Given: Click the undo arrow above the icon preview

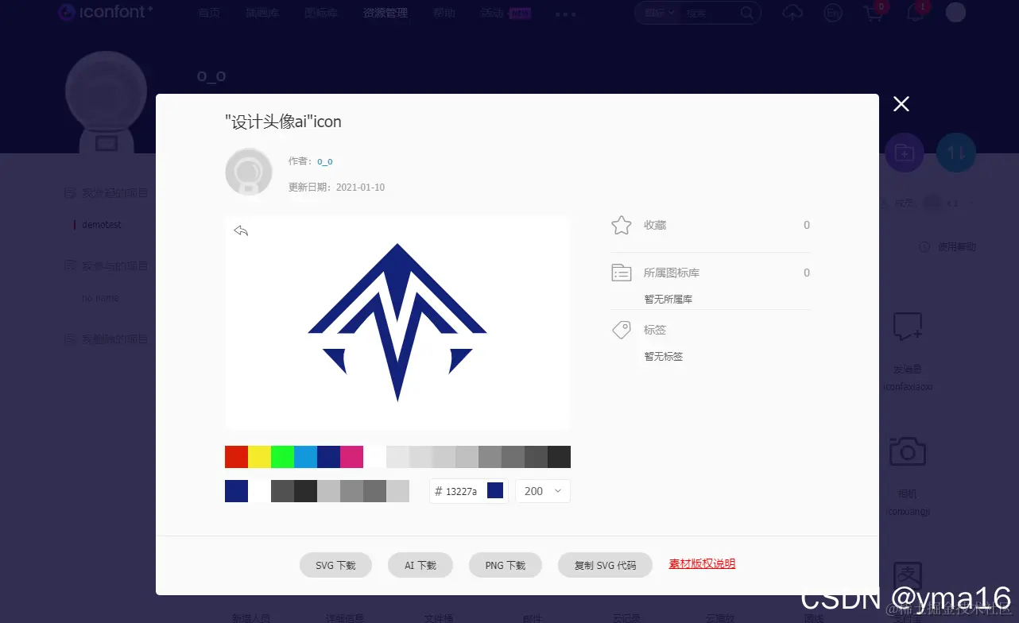Looking at the screenshot, I should pos(241,231).
